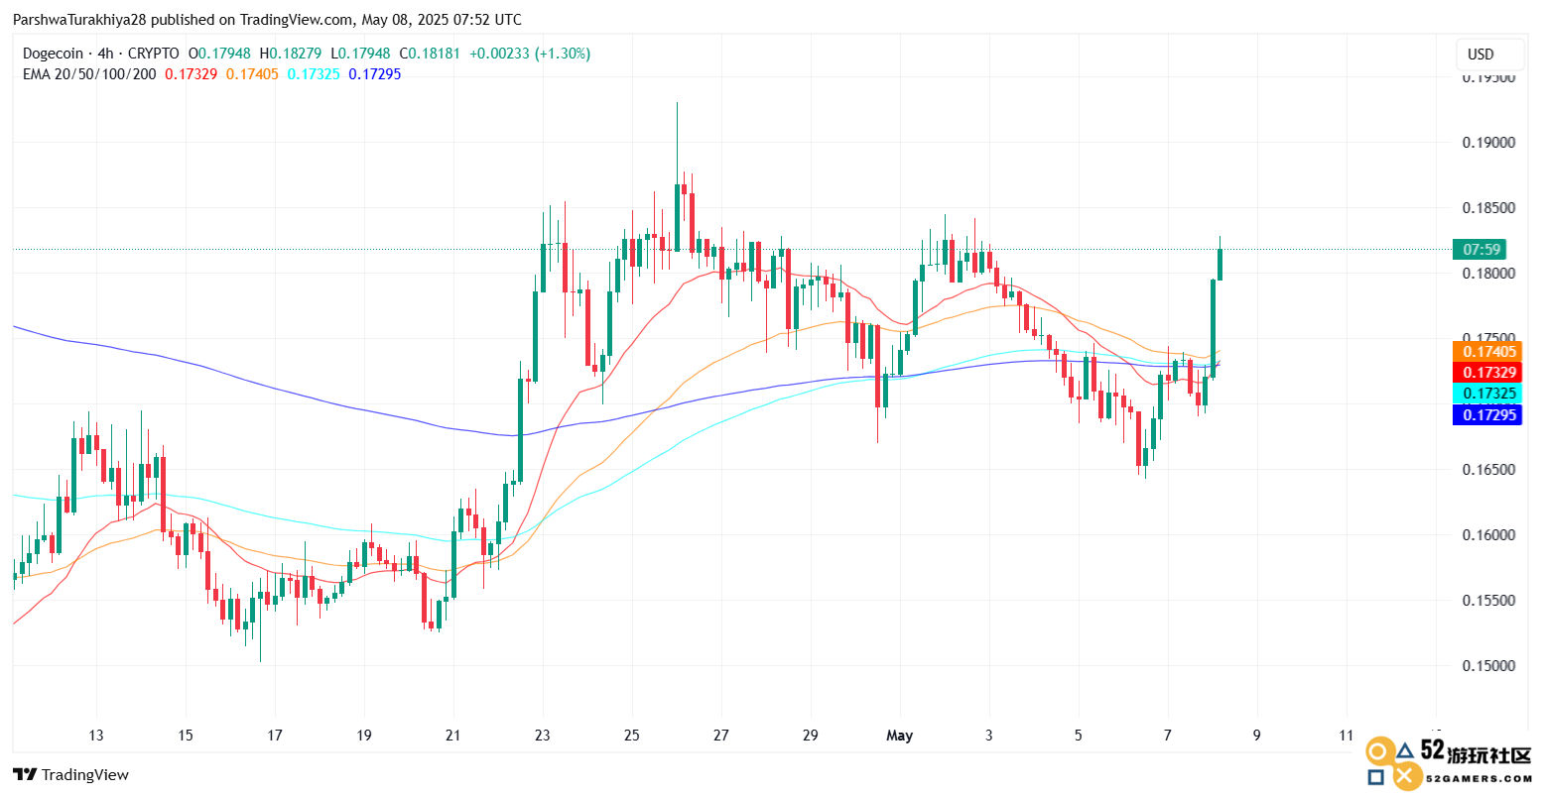The width and height of the screenshot is (1541, 796).
Task: Click the 0.15000 price axis label
Action: [1488, 666]
